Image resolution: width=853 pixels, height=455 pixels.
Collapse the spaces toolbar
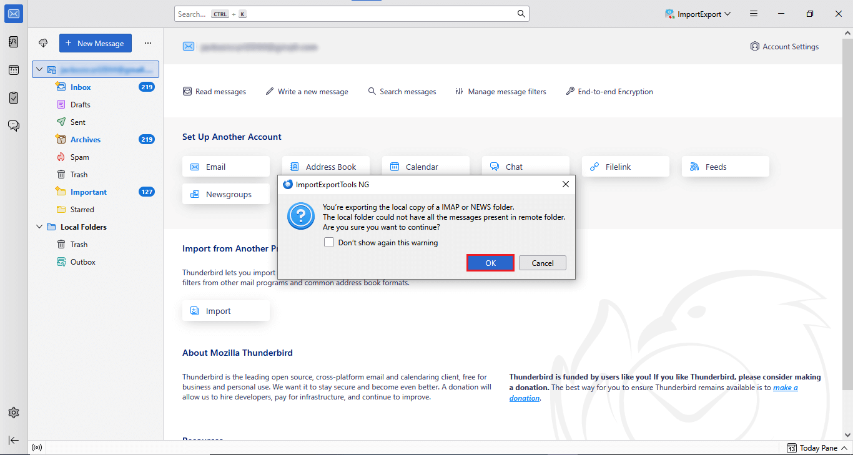[x=14, y=440]
